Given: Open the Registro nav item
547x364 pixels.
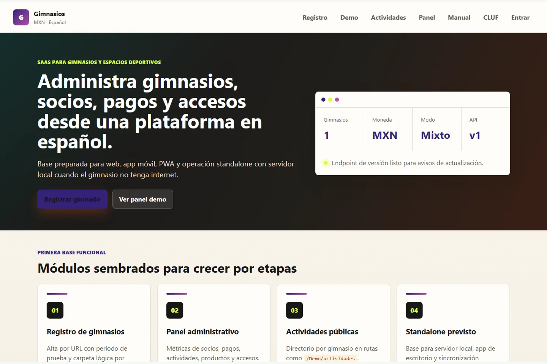Looking at the screenshot, I should pyautogui.click(x=315, y=17).
